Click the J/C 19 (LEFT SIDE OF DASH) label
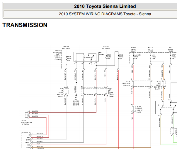Viewport: 177px width, 149px height. click(x=126, y=83)
